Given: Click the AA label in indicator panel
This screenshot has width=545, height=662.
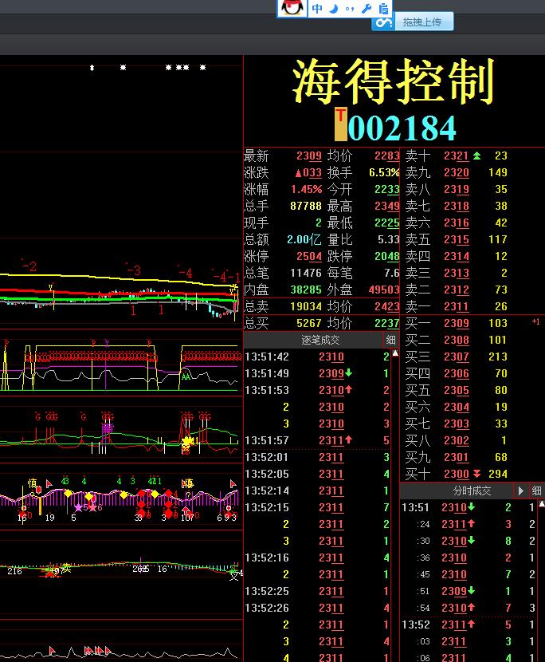Looking at the screenshot, I should pyautogui.click(x=186, y=377).
